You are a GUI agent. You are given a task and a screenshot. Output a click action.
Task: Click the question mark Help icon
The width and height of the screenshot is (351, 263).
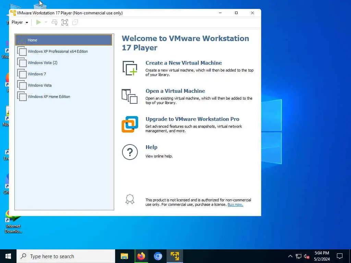pyautogui.click(x=130, y=152)
